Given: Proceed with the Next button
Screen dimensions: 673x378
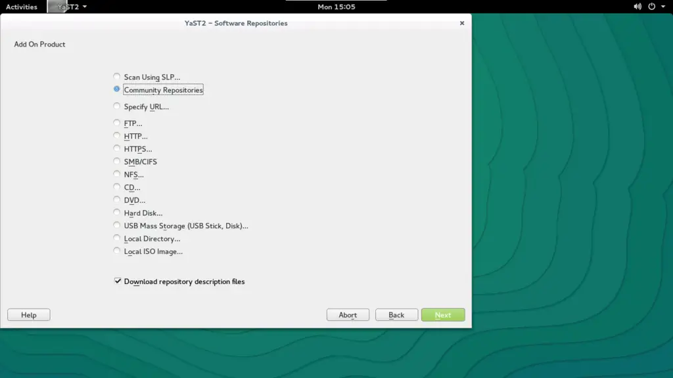Looking at the screenshot, I should 443,314.
